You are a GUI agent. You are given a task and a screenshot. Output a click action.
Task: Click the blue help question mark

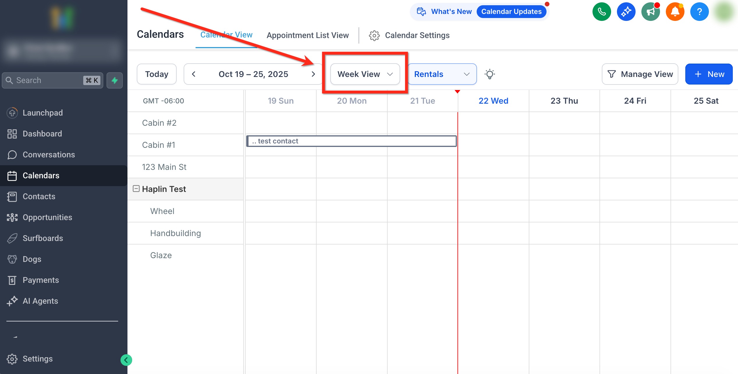699,12
